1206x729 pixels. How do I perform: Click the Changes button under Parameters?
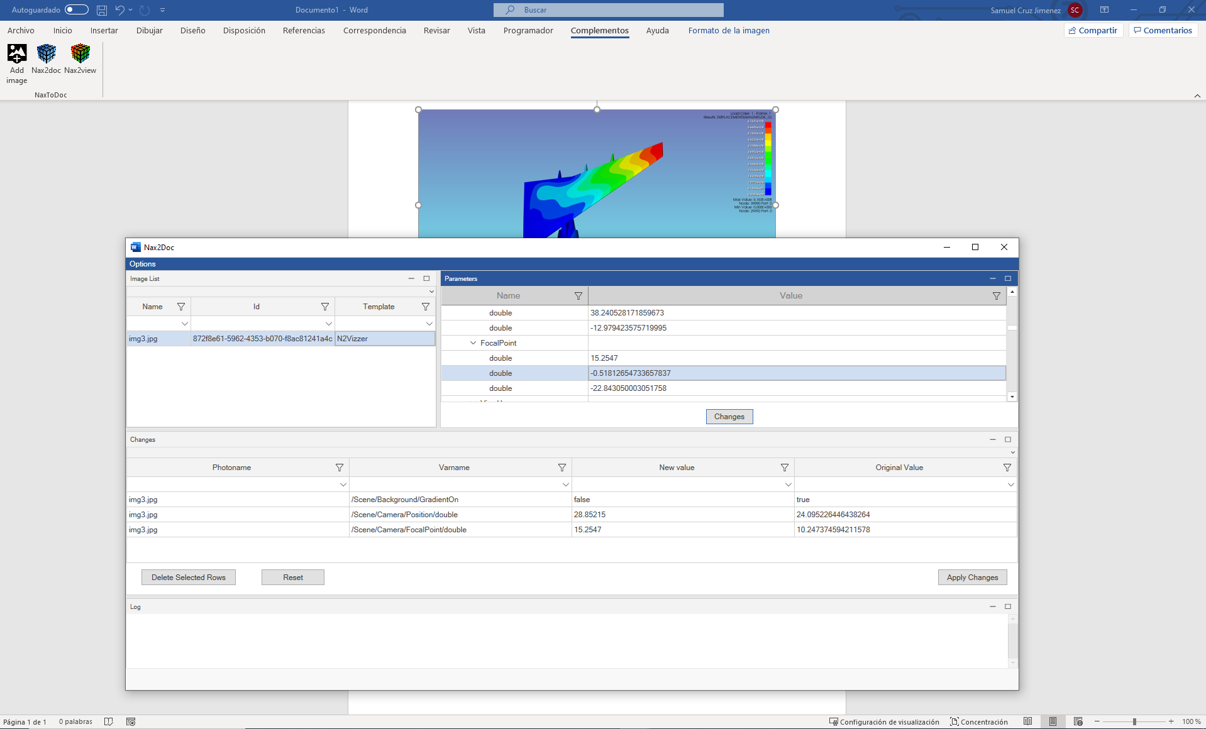pos(729,417)
